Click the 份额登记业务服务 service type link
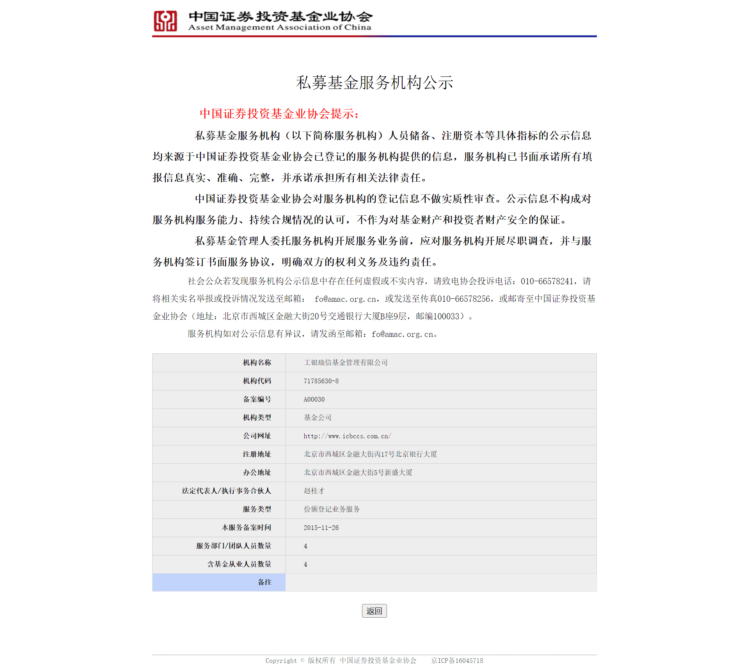 click(x=327, y=509)
